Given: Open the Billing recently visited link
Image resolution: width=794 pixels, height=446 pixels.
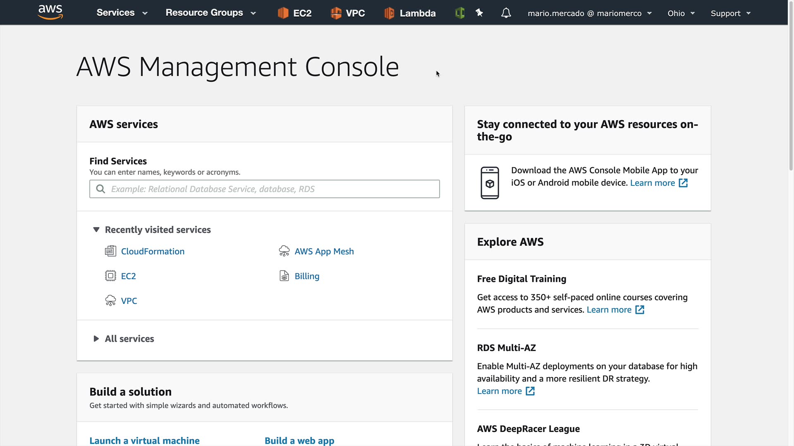Looking at the screenshot, I should click(306, 276).
